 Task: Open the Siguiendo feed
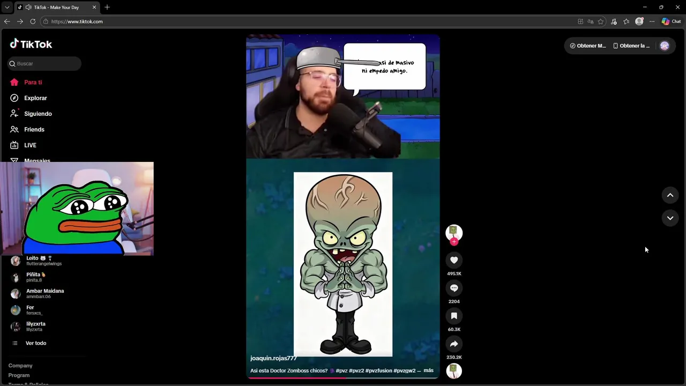point(31,114)
